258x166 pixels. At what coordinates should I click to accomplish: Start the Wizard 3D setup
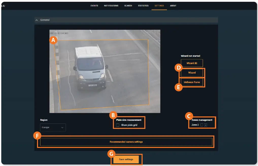pos(192,63)
